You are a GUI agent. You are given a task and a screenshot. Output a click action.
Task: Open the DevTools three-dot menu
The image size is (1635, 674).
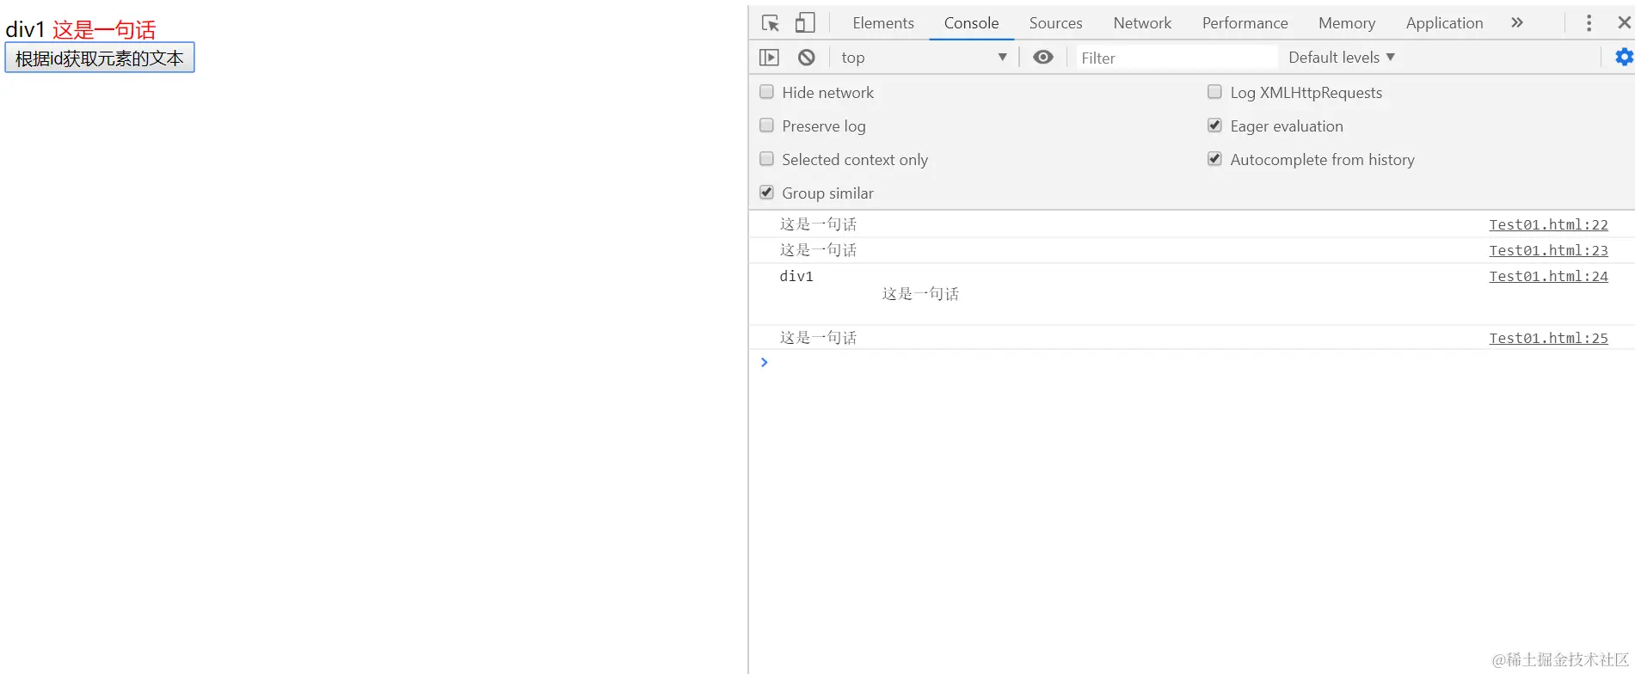click(1589, 23)
